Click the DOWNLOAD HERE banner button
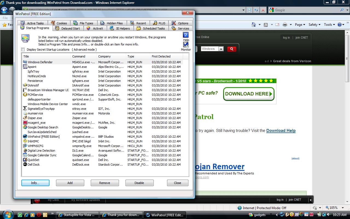Screen dimensions: 350x219 [x=249, y=94]
